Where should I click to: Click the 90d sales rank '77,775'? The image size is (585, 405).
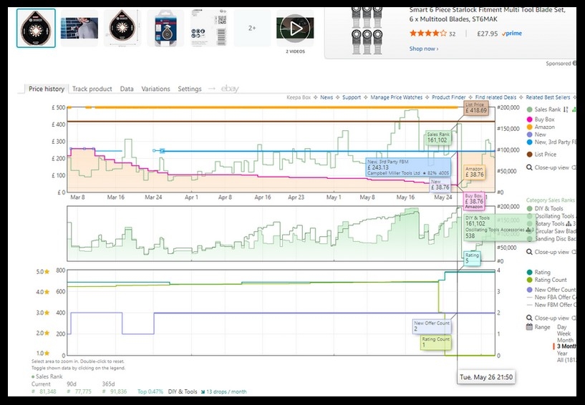pos(82,391)
